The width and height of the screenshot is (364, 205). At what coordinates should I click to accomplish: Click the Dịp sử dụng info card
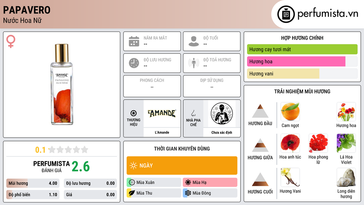click(x=212, y=86)
